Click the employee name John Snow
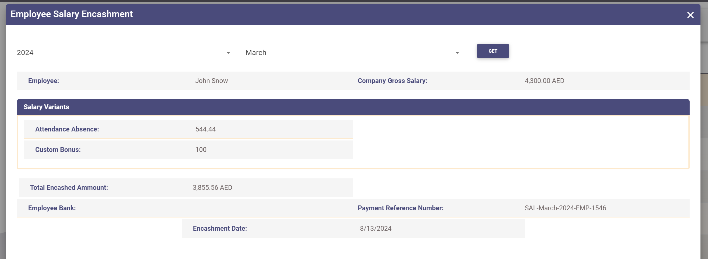Screen dimensions: 708x259 tap(211, 81)
